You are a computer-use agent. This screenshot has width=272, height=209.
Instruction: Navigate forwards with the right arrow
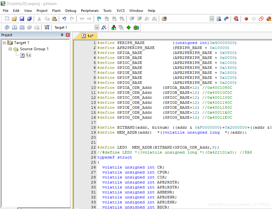click(x=89, y=19)
